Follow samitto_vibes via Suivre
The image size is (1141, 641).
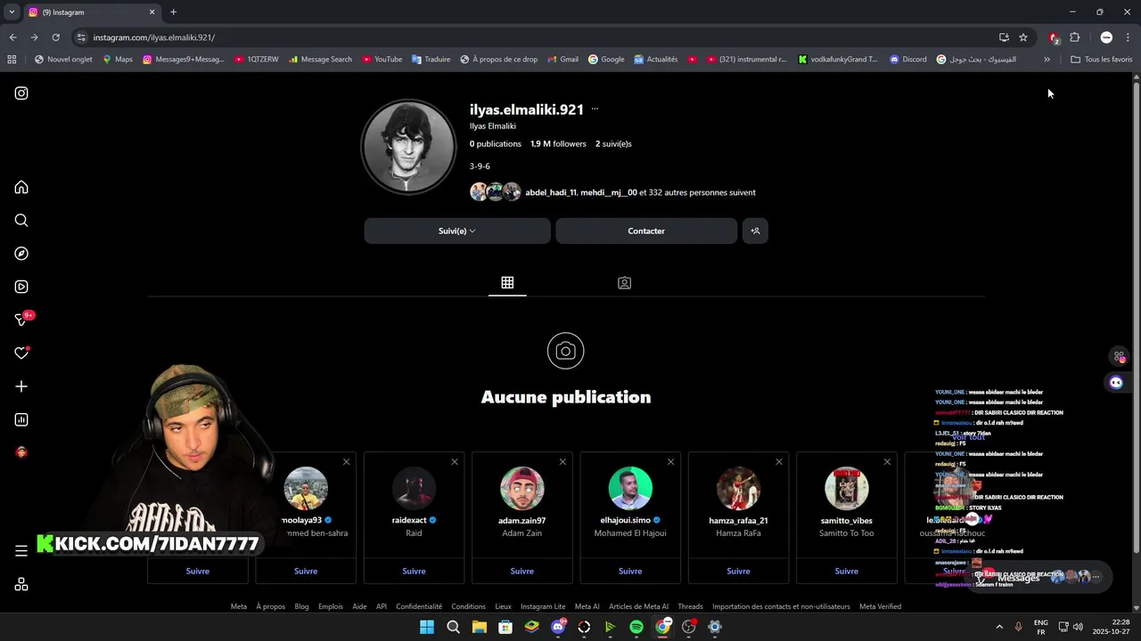[x=847, y=571]
